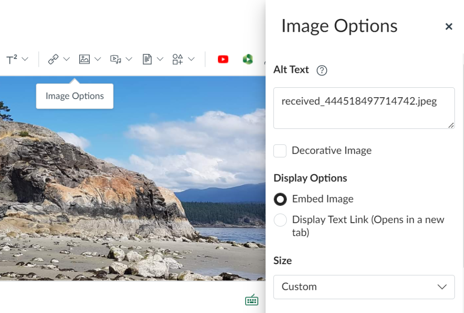Check the Decorative Image checkbox
Screen dimensions: 464x313
point(280,151)
